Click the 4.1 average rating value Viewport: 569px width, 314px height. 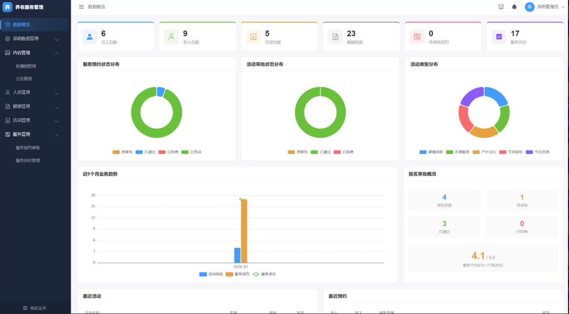(x=478, y=256)
